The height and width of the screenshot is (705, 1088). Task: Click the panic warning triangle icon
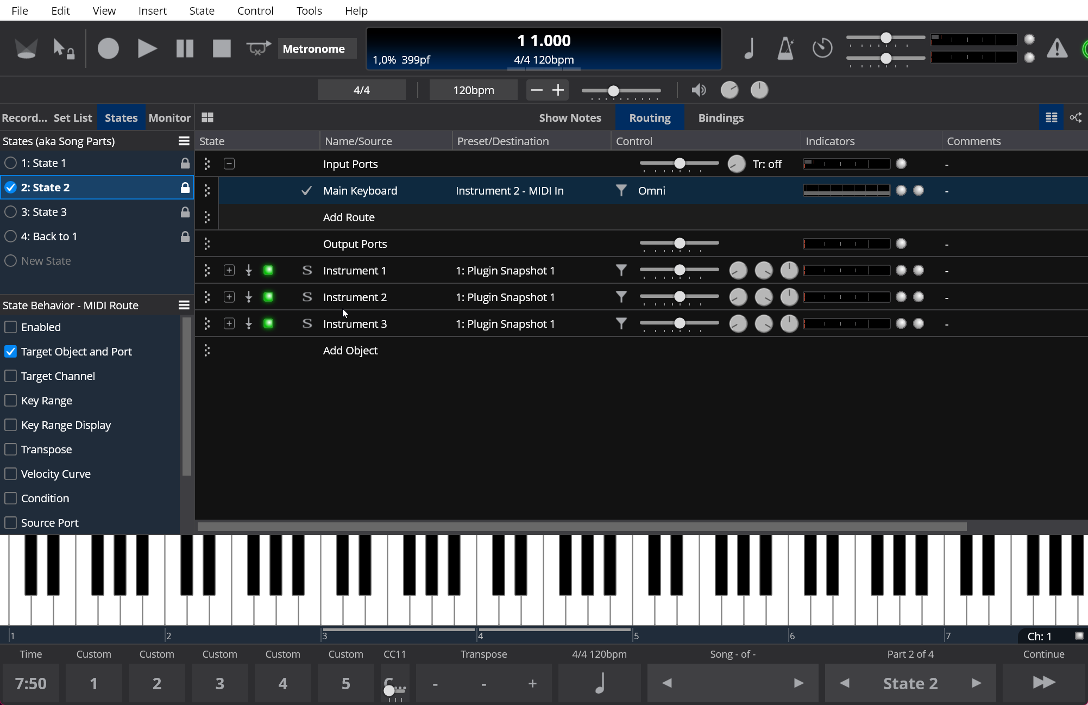1056,48
